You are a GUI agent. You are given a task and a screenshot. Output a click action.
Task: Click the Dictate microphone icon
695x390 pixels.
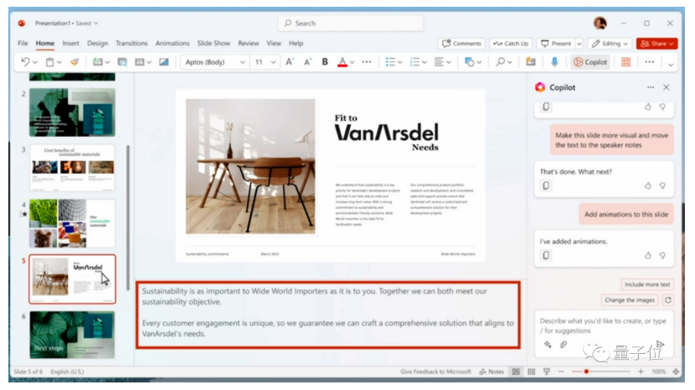point(554,62)
